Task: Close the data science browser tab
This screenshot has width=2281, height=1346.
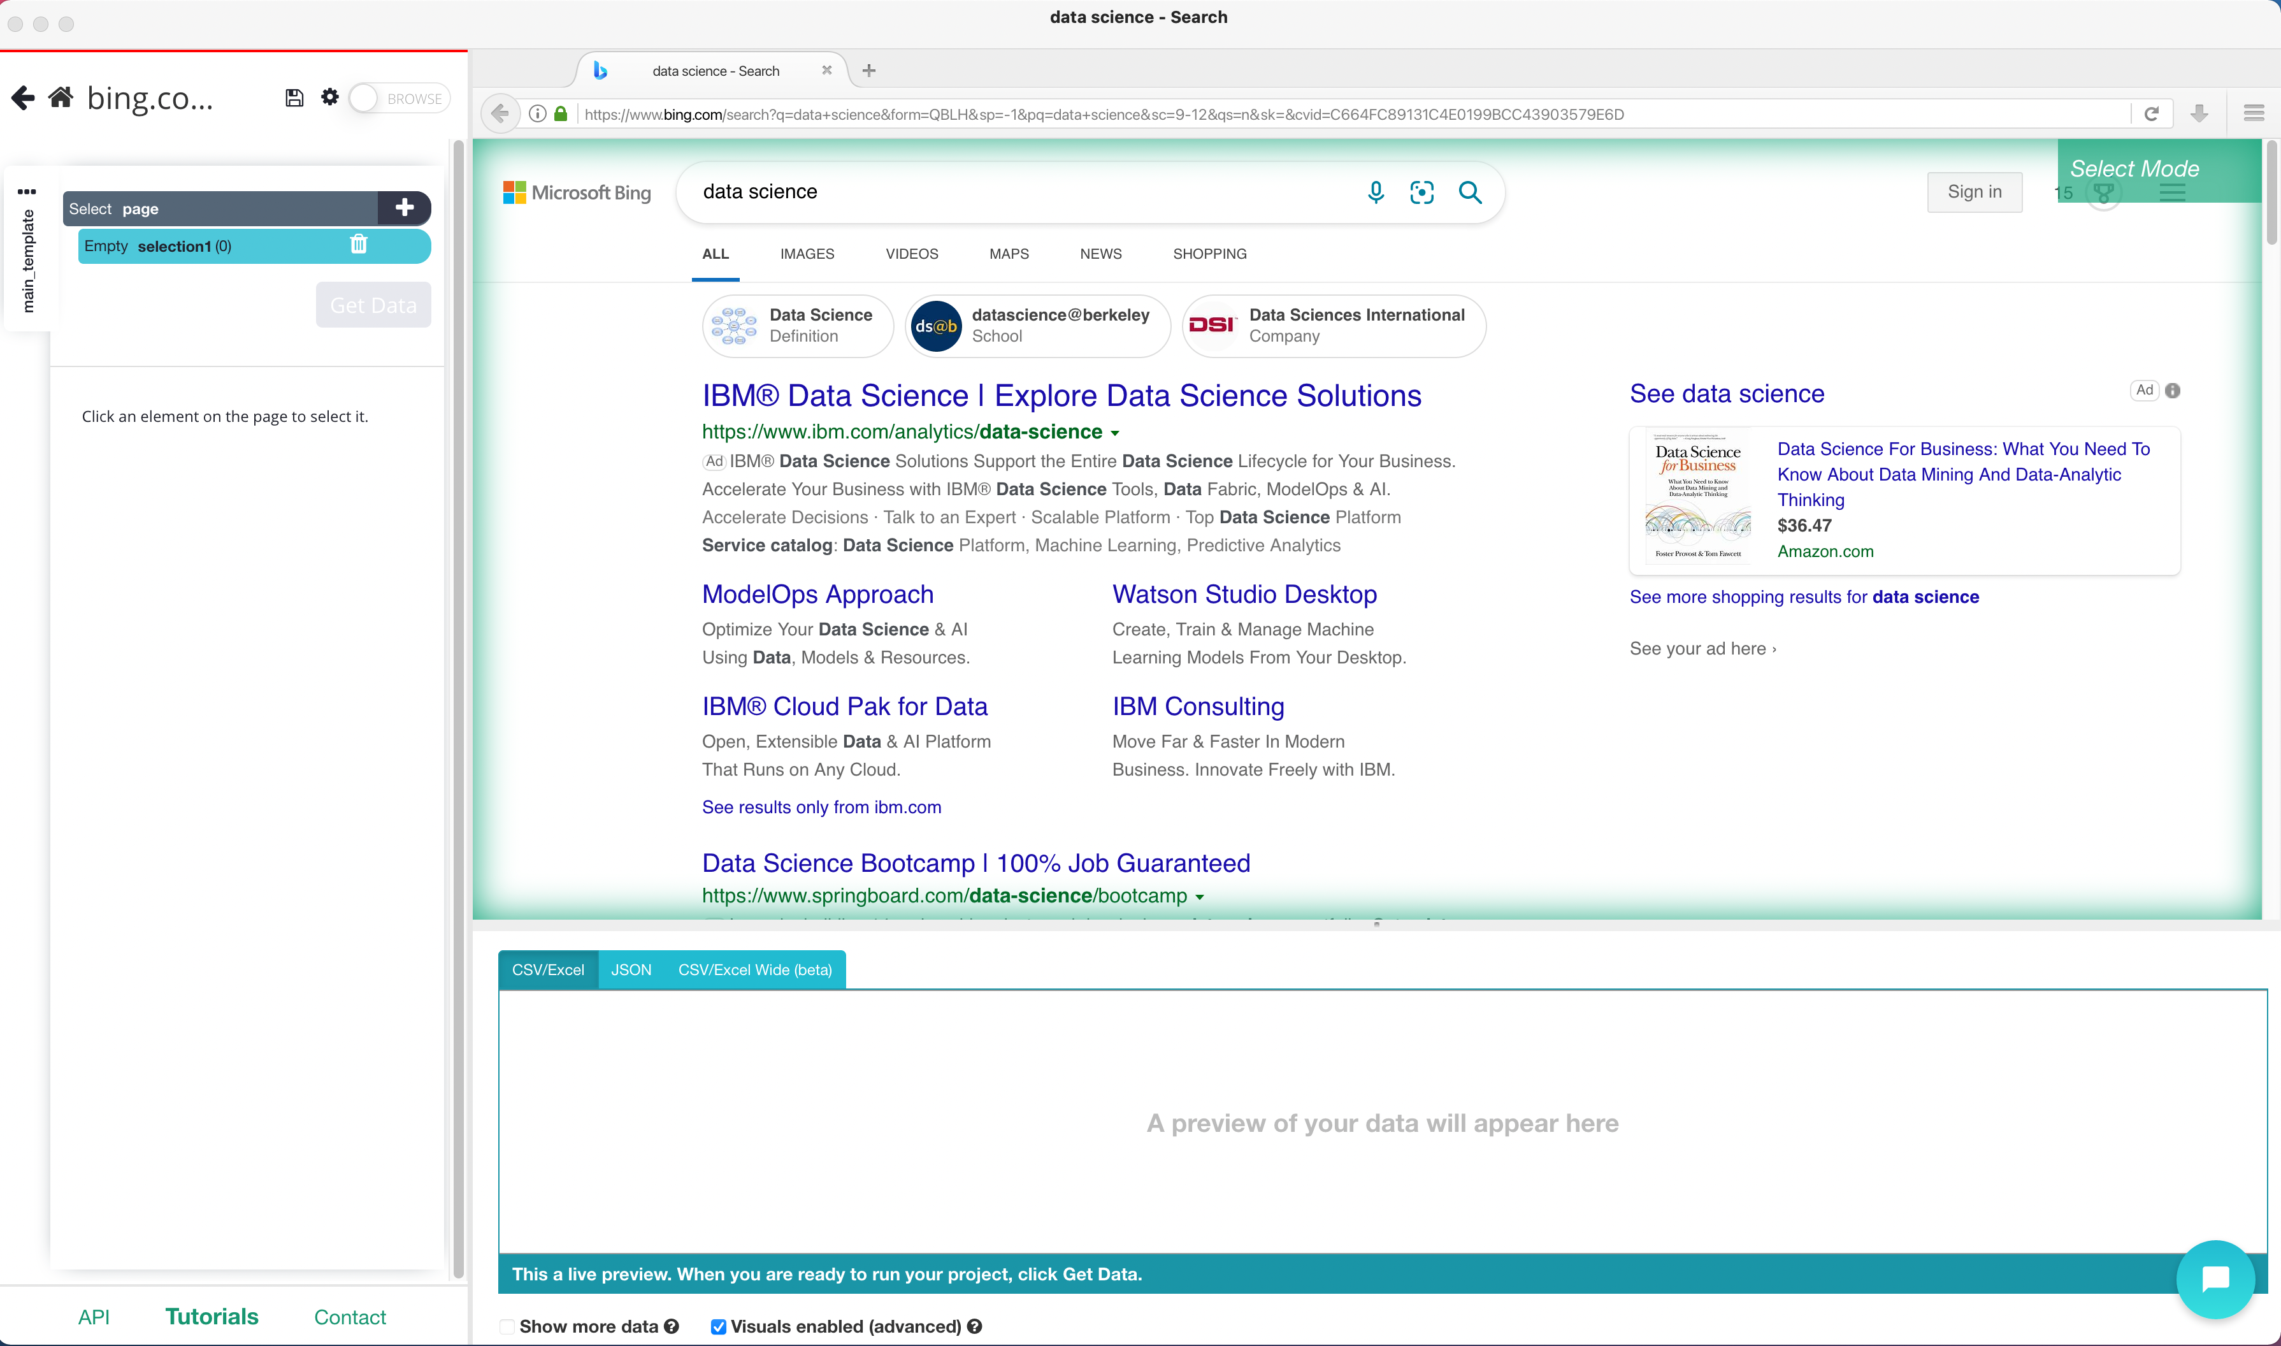Action: (827, 70)
